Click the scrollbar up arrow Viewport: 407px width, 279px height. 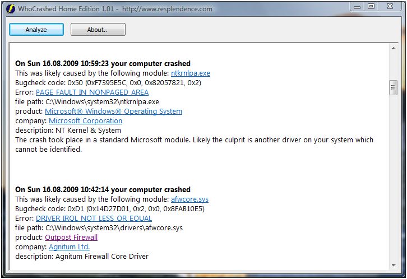click(x=394, y=48)
